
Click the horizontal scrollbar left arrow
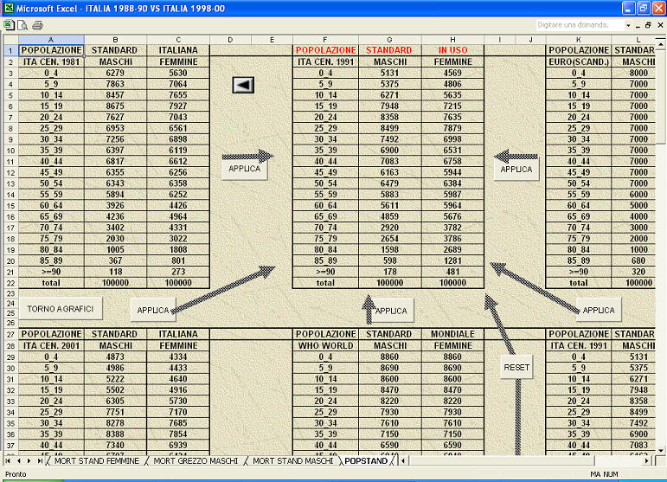(403, 460)
